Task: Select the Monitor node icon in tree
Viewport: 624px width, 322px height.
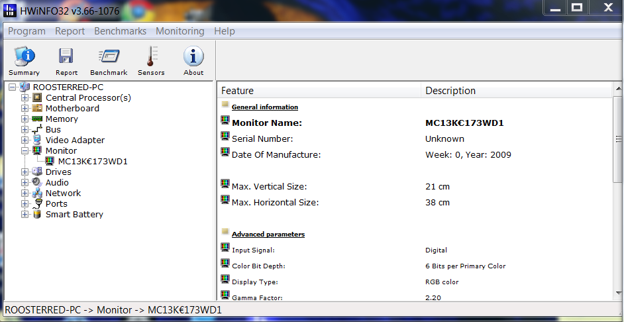Action: (37, 150)
